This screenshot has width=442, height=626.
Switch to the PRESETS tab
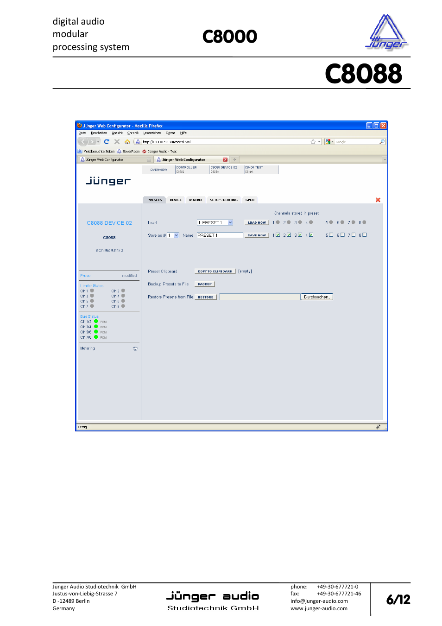[155, 200]
